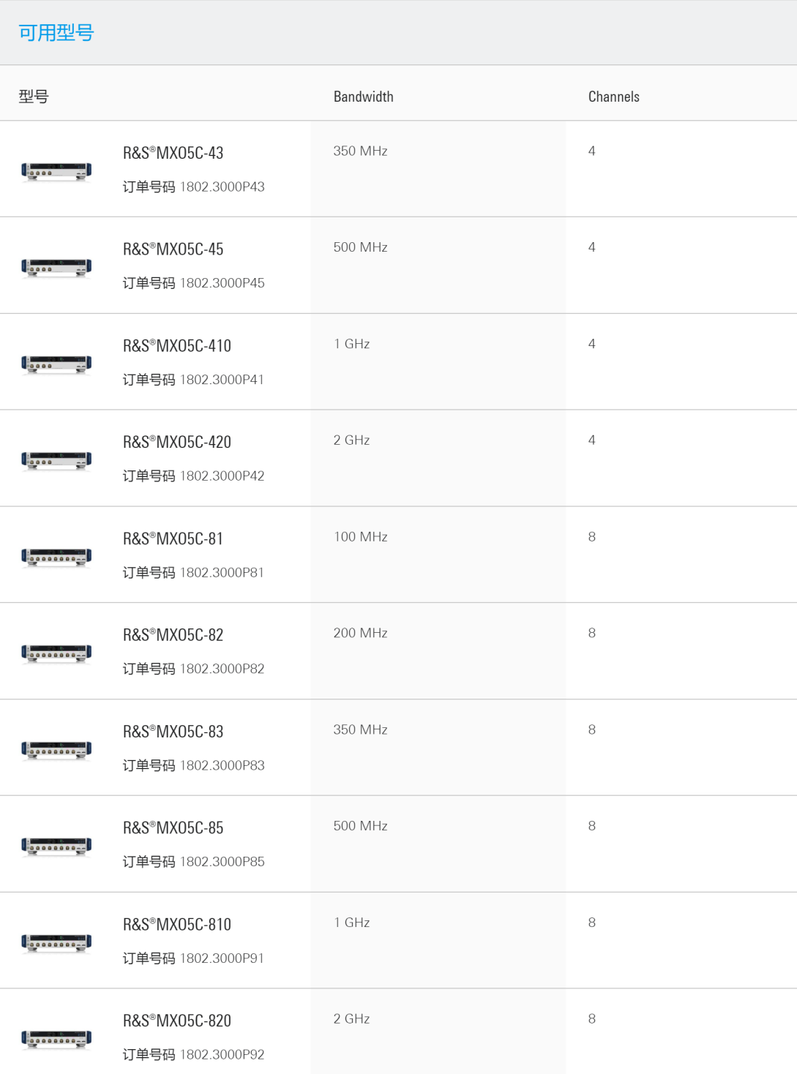Click the R&S MXO5C-43 product thumbnail

tap(56, 171)
